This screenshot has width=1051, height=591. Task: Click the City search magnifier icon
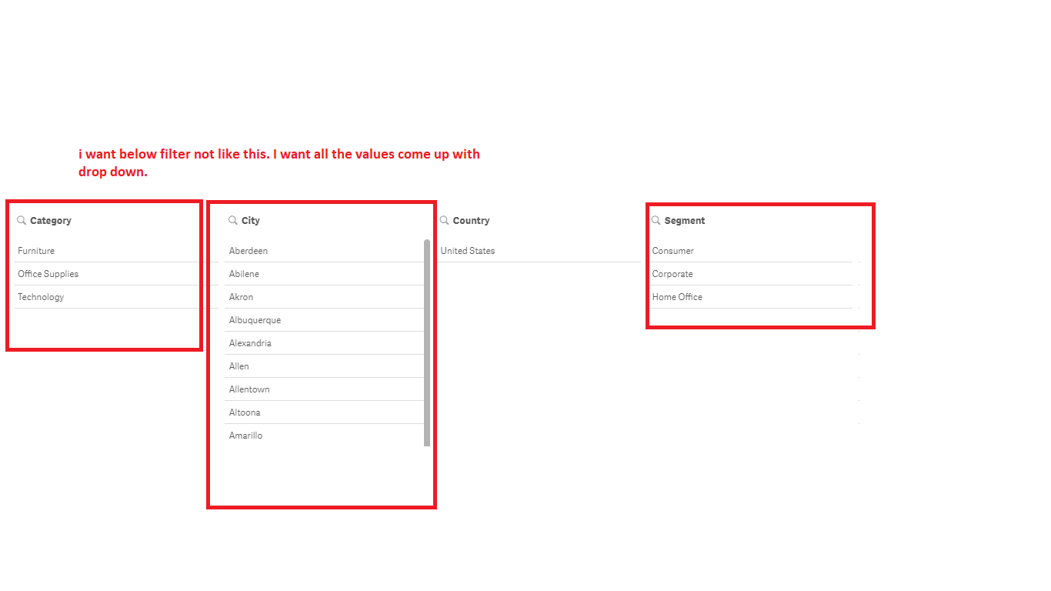pyautogui.click(x=233, y=220)
